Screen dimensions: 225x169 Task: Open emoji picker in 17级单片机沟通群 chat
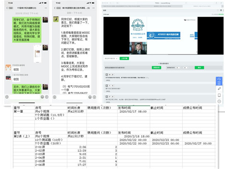coord(42,97)
